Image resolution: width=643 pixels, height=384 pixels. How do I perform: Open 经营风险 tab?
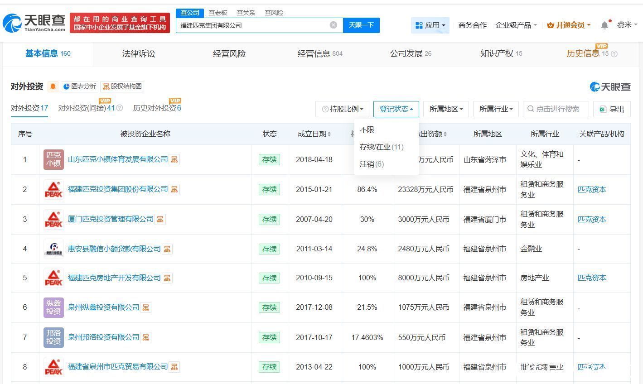(x=229, y=54)
